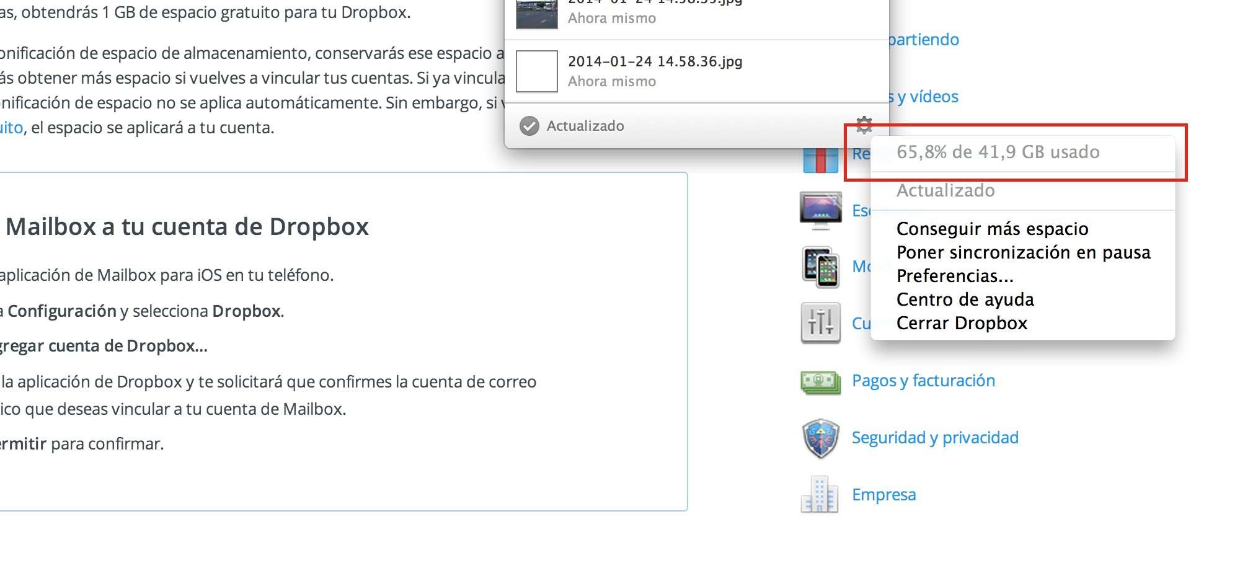
Task: Click the 'gregar cuenta de Dropbox...' step text
Action: [x=103, y=346]
